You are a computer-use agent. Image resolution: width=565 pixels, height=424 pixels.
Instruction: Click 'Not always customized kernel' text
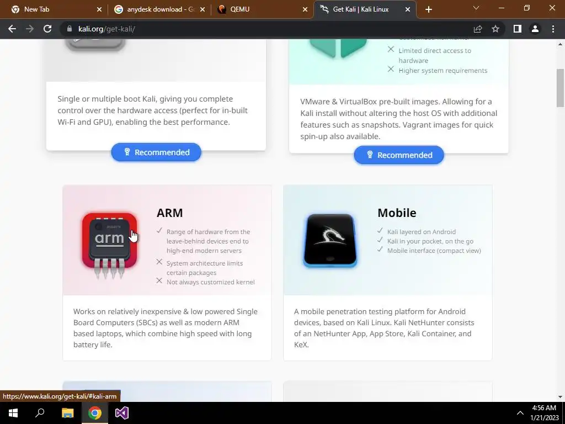[210, 282]
